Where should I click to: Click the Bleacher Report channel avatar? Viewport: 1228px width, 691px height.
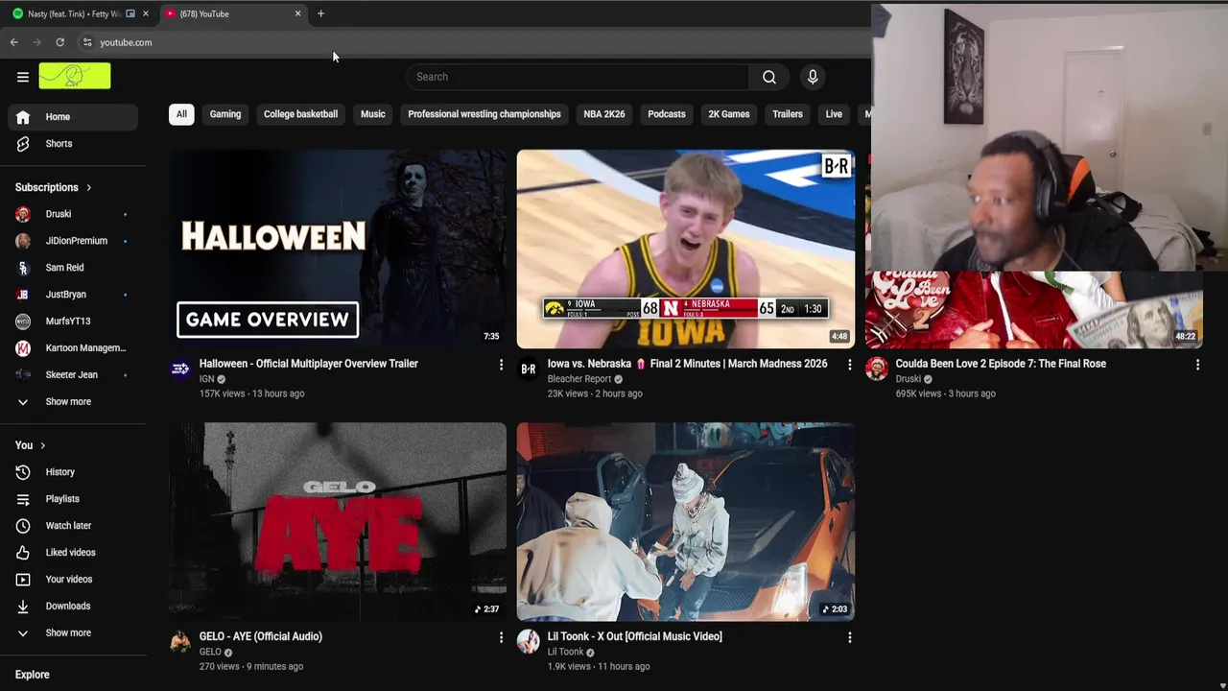(x=529, y=369)
